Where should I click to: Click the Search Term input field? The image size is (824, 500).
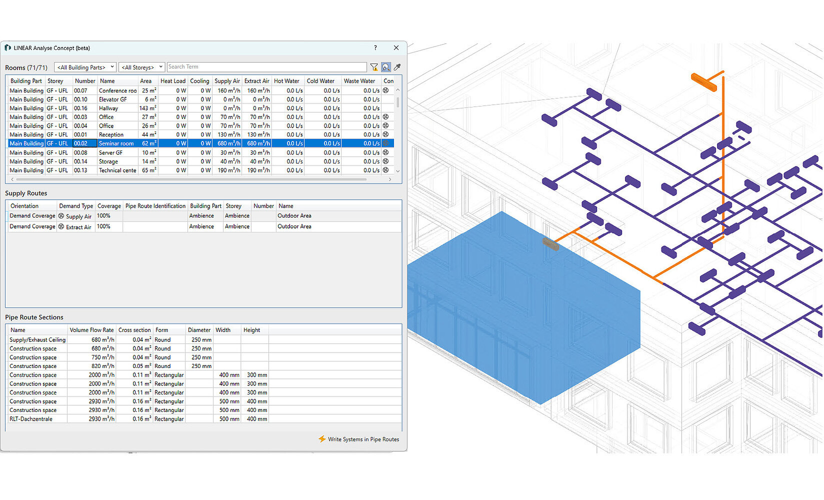point(266,67)
